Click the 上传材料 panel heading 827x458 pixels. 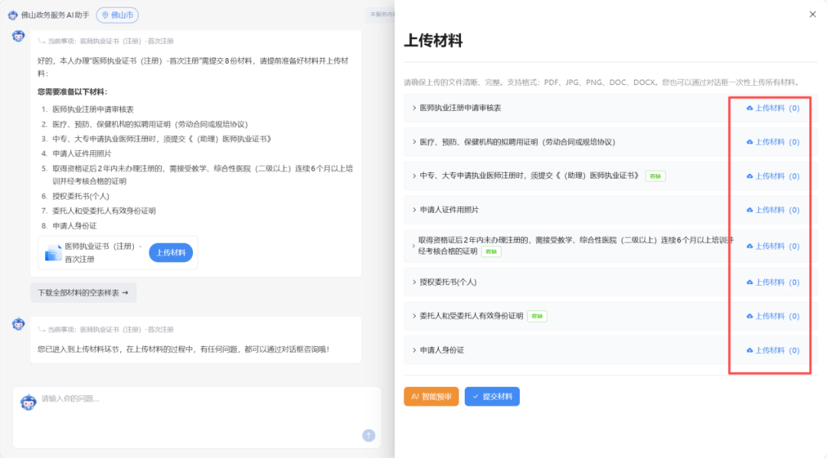coord(433,41)
